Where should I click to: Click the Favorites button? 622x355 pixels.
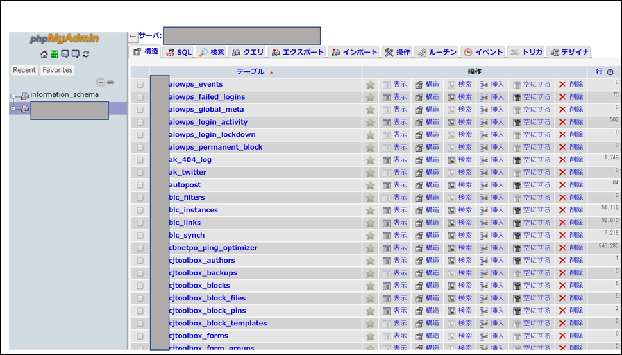[x=58, y=70]
